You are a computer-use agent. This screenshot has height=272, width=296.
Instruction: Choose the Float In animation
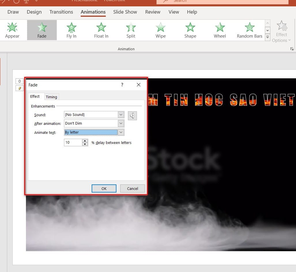point(101,30)
